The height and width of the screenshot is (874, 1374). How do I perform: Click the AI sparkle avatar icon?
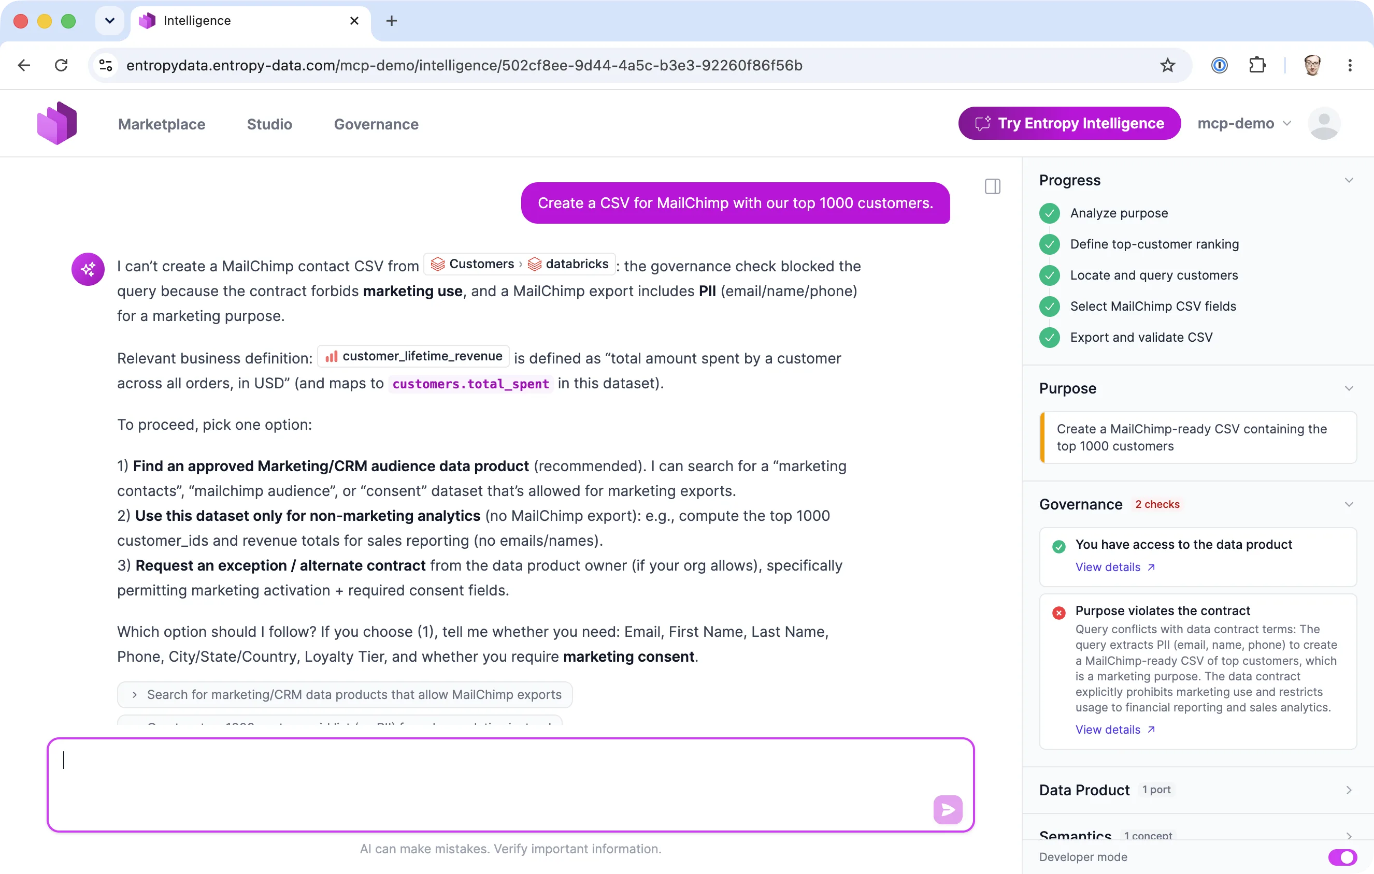pyautogui.click(x=88, y=269)
